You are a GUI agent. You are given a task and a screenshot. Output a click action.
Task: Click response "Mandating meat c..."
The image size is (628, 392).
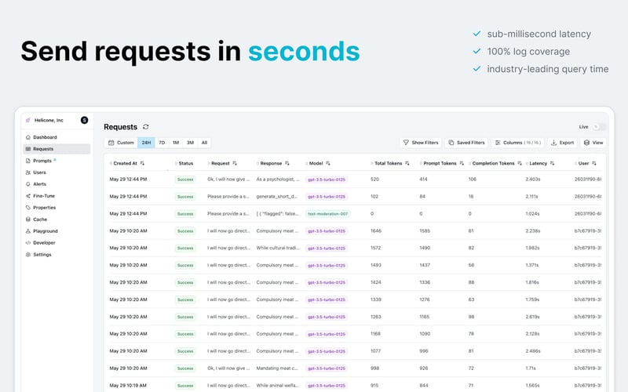[x=277, y=368]
